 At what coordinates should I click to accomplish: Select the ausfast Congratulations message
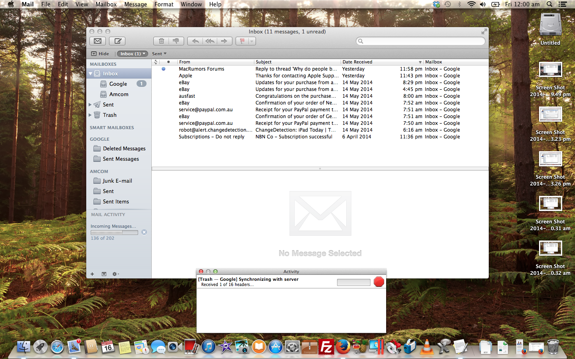pos(320,96)
